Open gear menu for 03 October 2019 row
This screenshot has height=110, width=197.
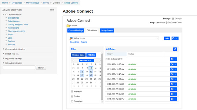pyautogui.click(x=173, y=59)
